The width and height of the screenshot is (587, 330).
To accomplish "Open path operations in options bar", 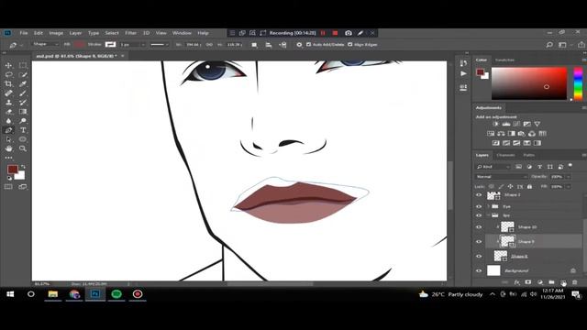I will point(255,45).
